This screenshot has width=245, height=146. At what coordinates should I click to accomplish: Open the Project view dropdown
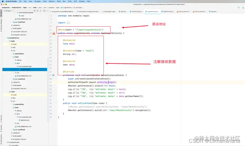9,11
